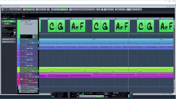The image size is (176, 99).
Task: Open the Configurations dropdown
Action: pos(15,10)
